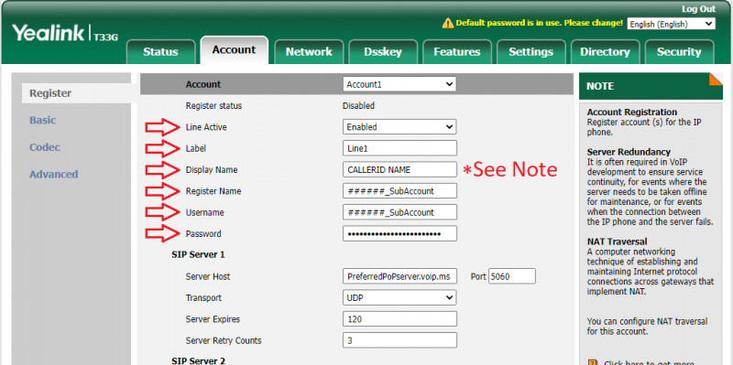The height and width of the screenshot is (365, 733).
Task: Click the Port field showing 5060
Action: pyautogui.click(x=512, y=276)
